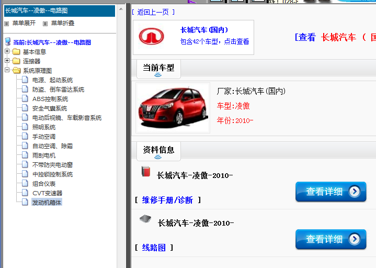Click the 菜单展开 menu expand icon

(7, 24)
